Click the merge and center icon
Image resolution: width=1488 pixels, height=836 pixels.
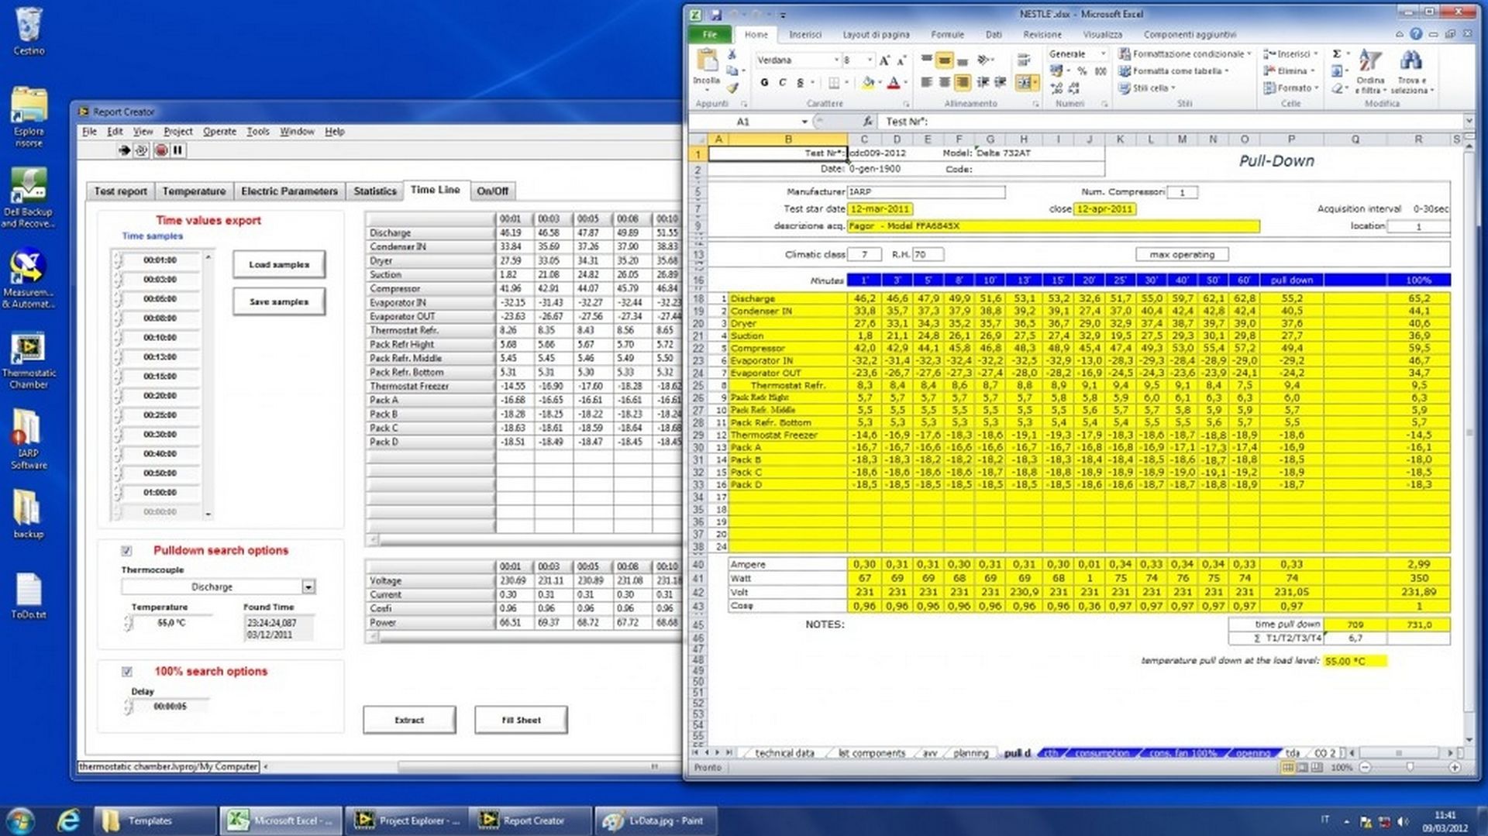1024,82
